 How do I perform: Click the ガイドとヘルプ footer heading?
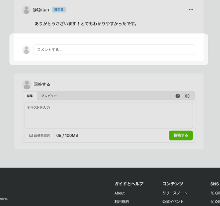click(x=129, y=184)
